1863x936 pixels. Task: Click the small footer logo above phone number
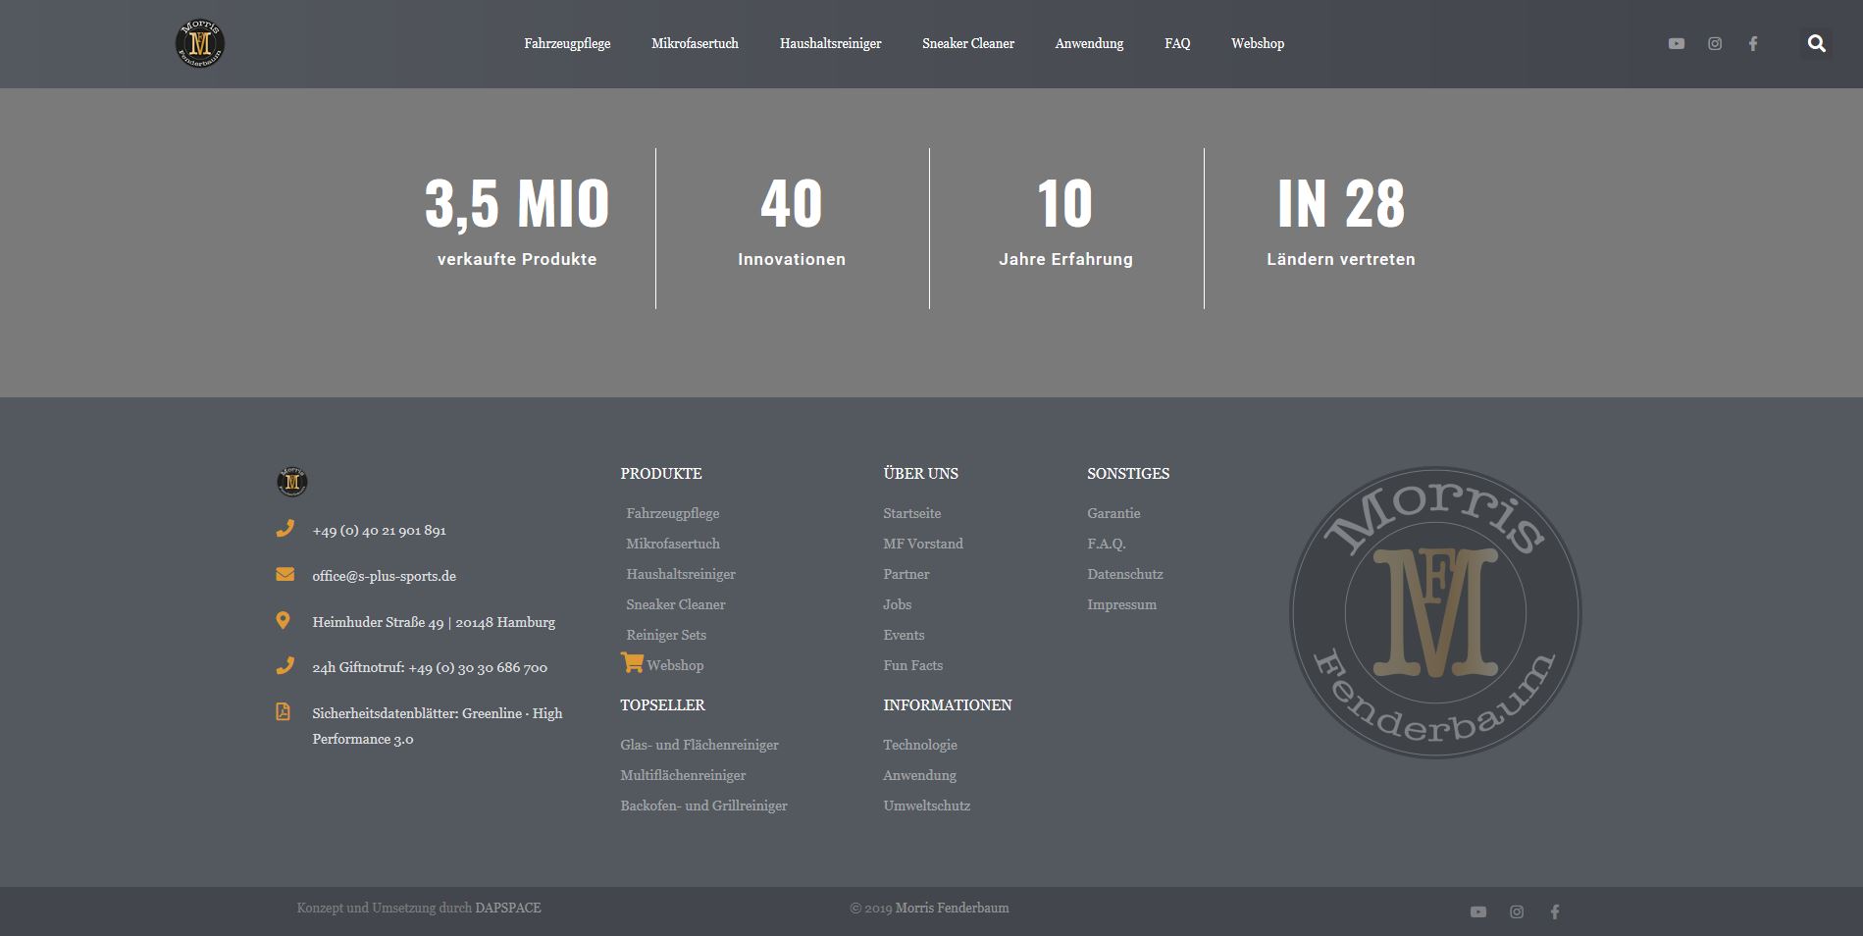(292, 482)
